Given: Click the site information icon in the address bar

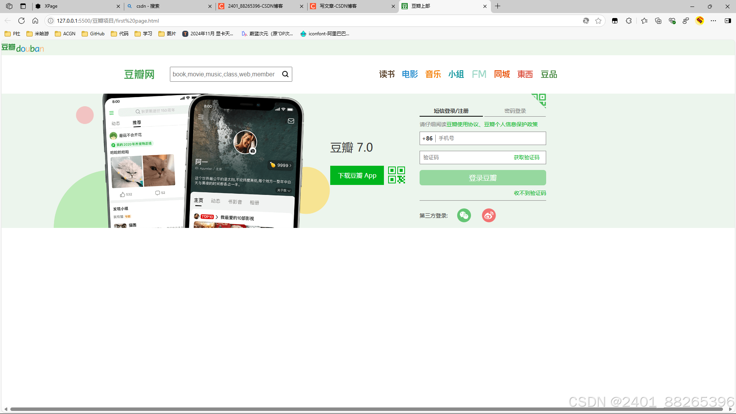Looking at the screenshot, I should coord(50,21).
